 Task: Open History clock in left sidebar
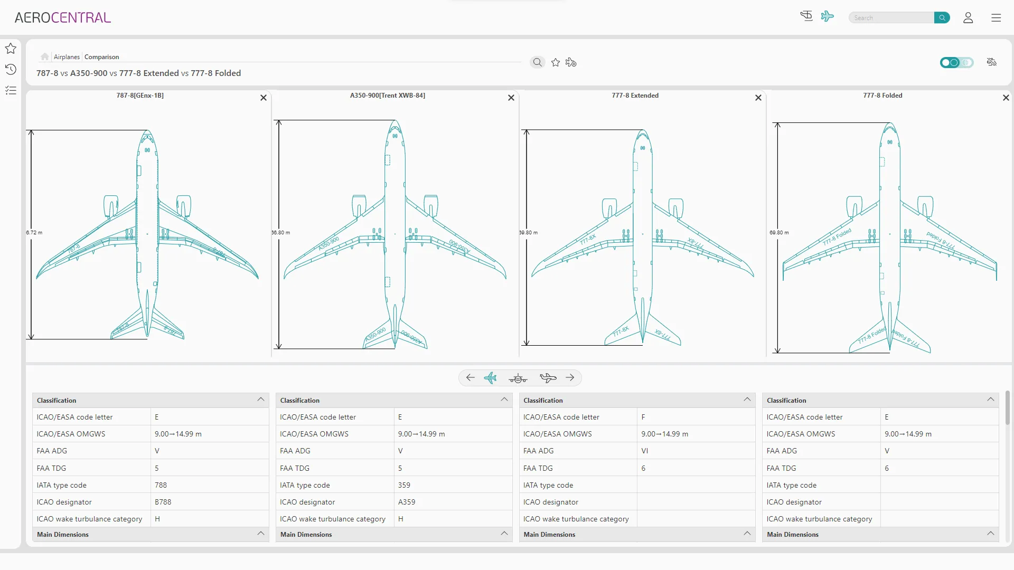tap(11, 69)
